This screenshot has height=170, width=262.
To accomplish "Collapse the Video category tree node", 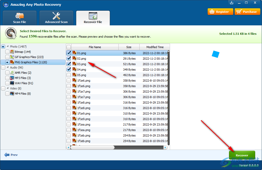I will click(8, 88).
